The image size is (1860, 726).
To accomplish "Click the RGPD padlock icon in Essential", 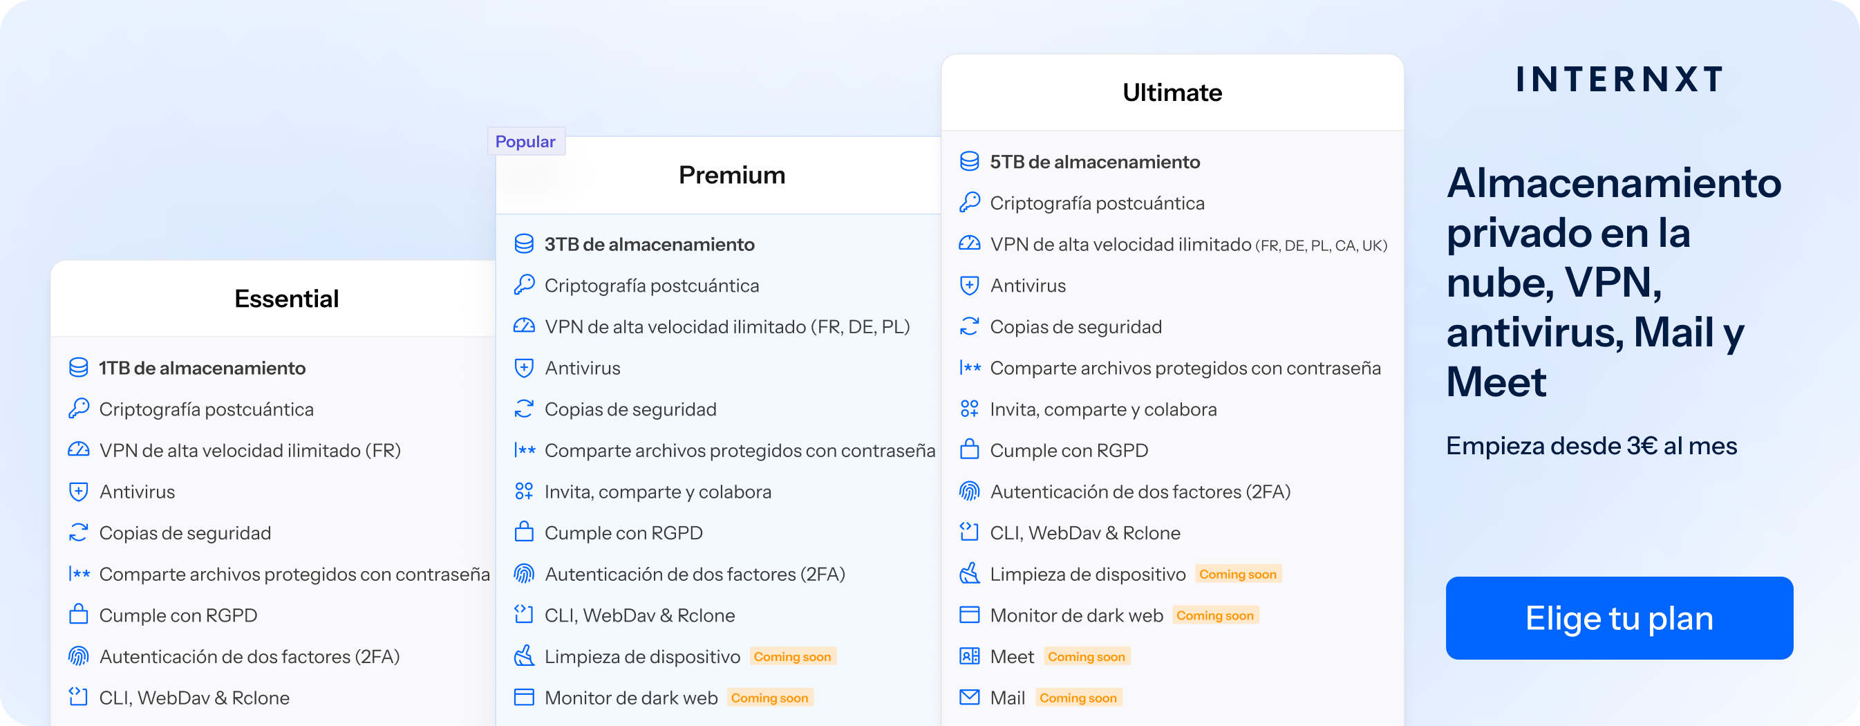I will (x=79, y=615).
